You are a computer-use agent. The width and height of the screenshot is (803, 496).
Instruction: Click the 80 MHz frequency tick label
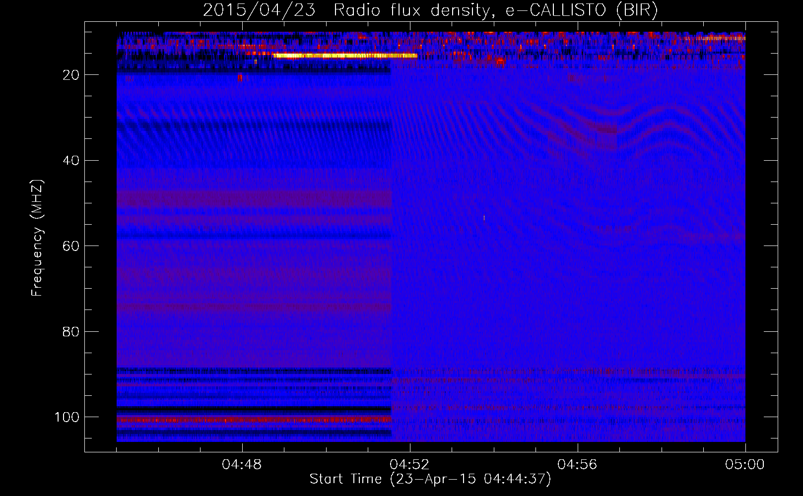71,332
